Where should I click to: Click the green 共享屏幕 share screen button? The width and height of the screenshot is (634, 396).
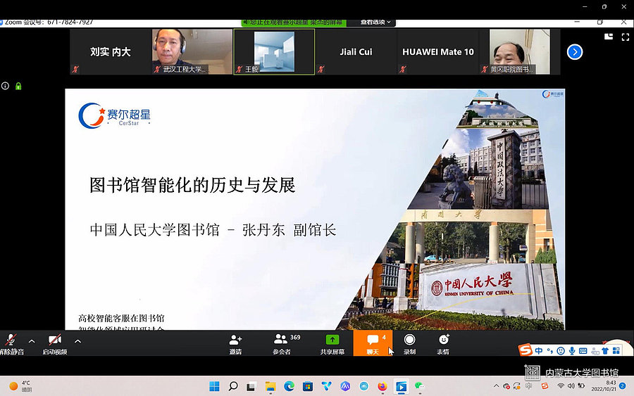(332, 344)
